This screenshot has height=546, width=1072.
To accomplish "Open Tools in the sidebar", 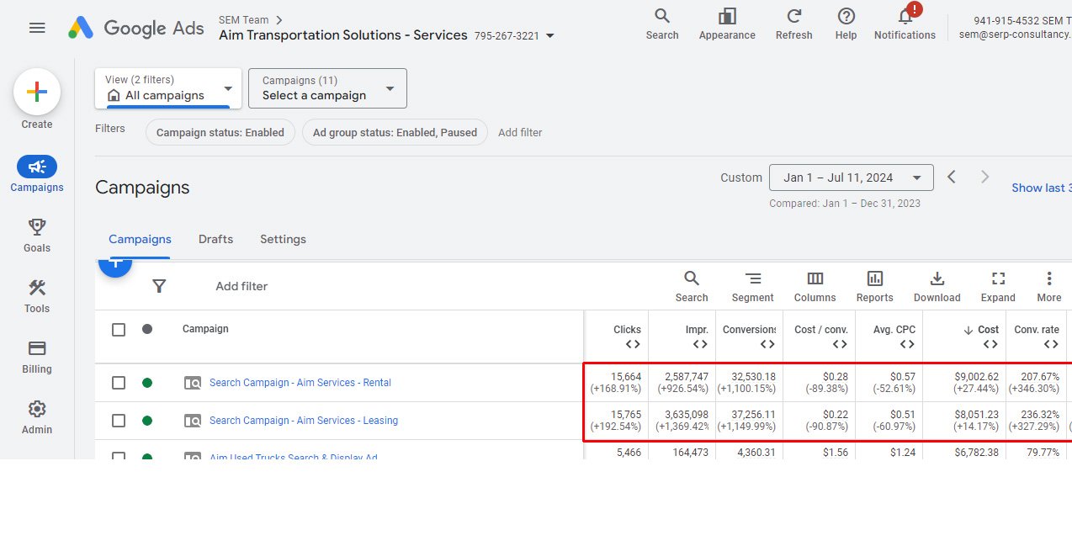I will [37, 295].
